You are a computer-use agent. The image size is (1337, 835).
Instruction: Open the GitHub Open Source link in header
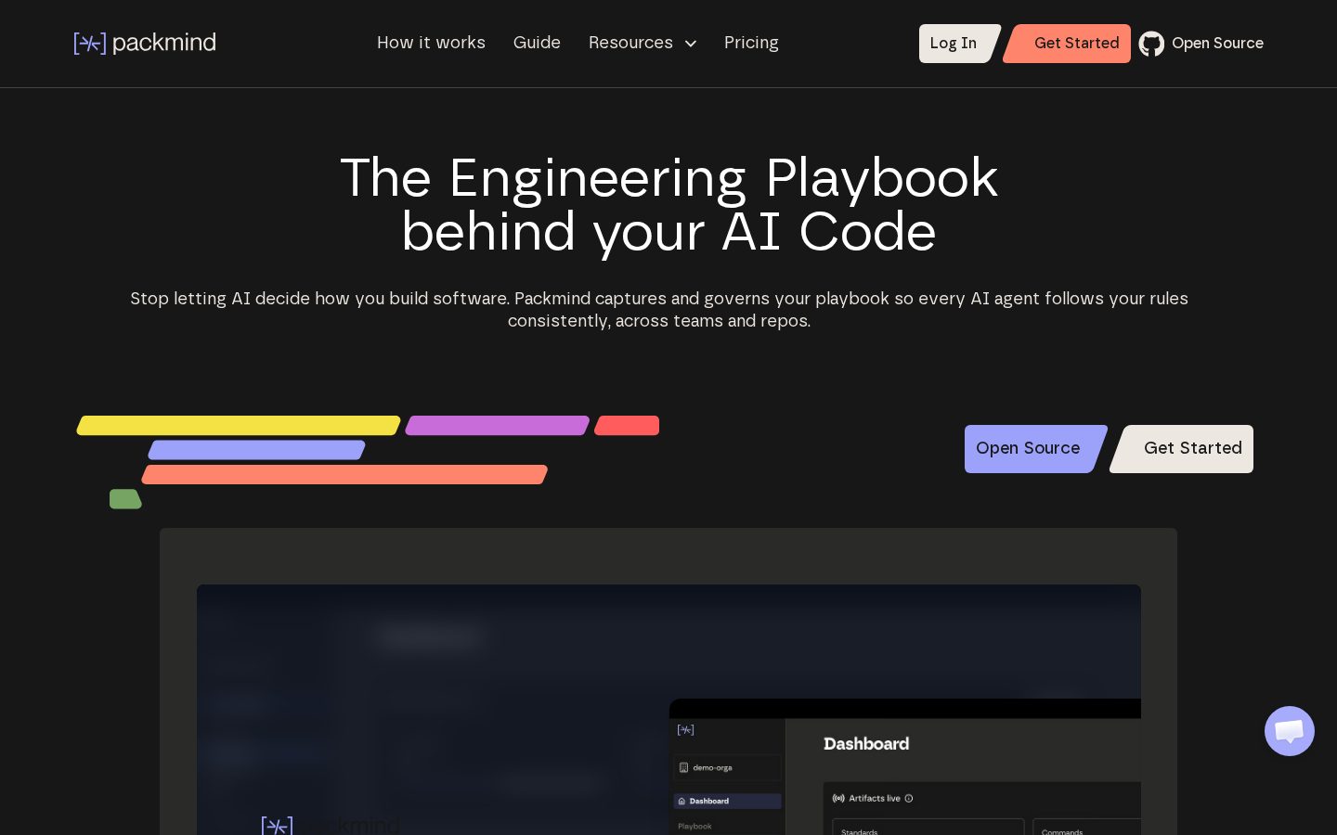tap(1201, 44)
